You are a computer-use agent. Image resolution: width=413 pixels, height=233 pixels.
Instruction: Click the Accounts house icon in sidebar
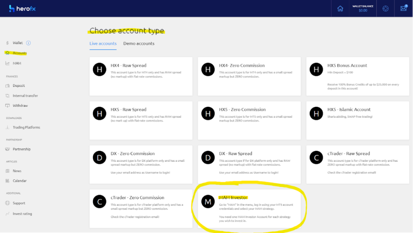pos(7,53)
